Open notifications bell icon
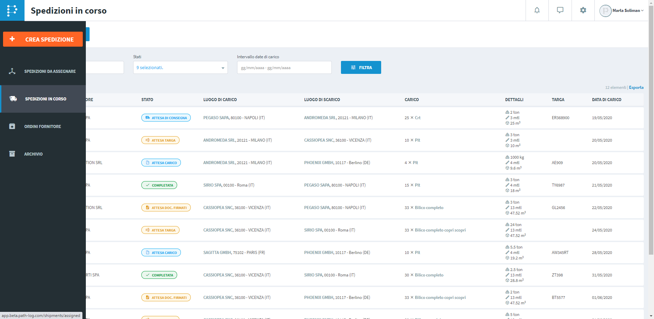654x319 pixels. tap(537, 10)
